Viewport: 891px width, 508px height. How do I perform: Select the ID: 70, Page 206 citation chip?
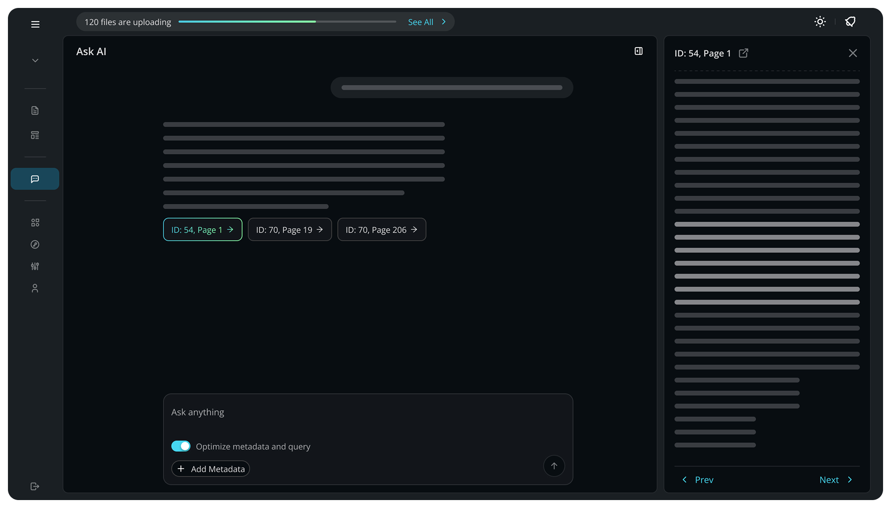[382, 229]
